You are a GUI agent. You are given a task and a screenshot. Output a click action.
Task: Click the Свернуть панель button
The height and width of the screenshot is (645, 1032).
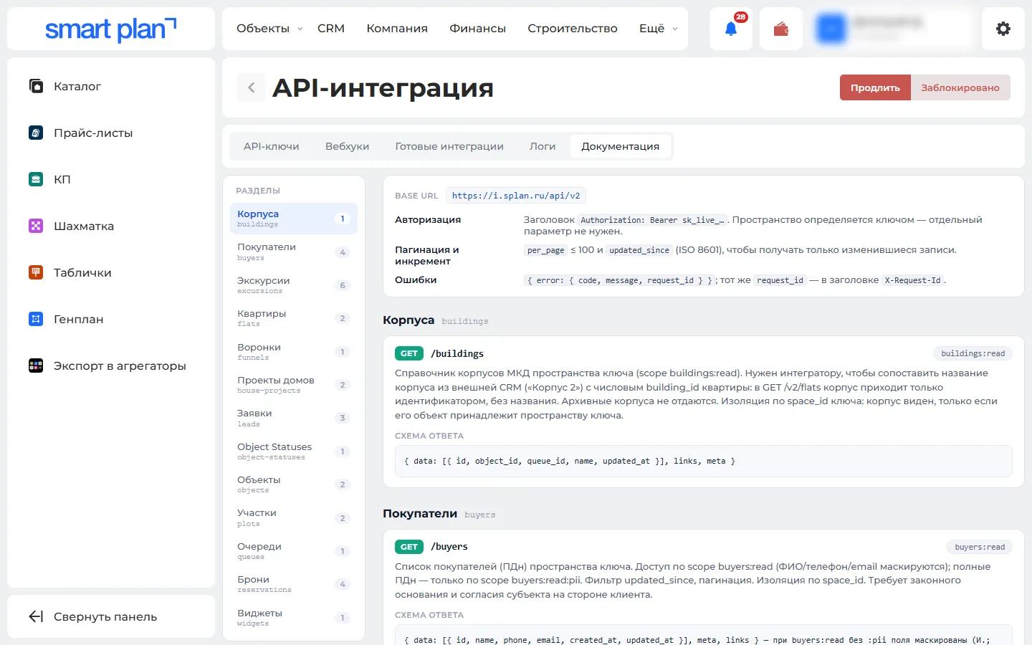[x=111, y=616]
